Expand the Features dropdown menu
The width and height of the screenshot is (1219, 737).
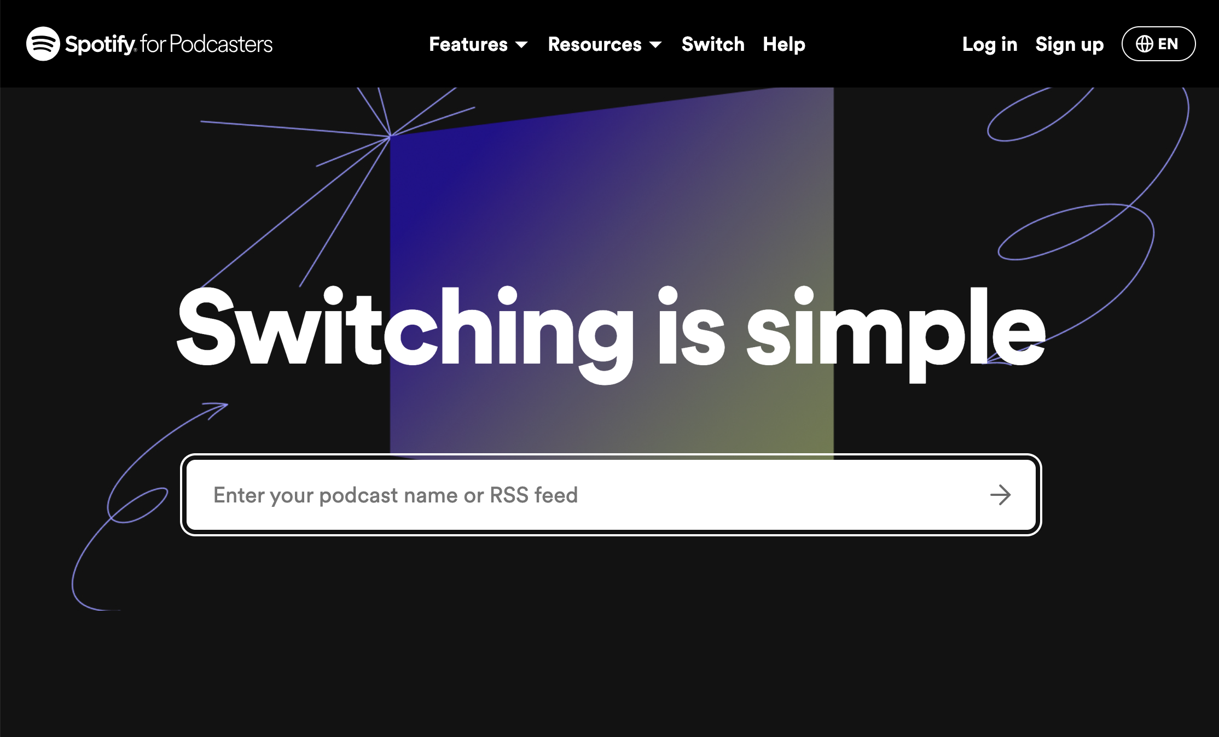pos(478,44)
